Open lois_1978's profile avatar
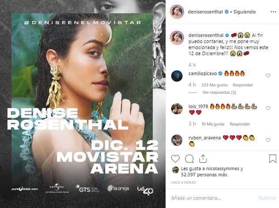Screen dimensions: 279x208 [177, 109]
